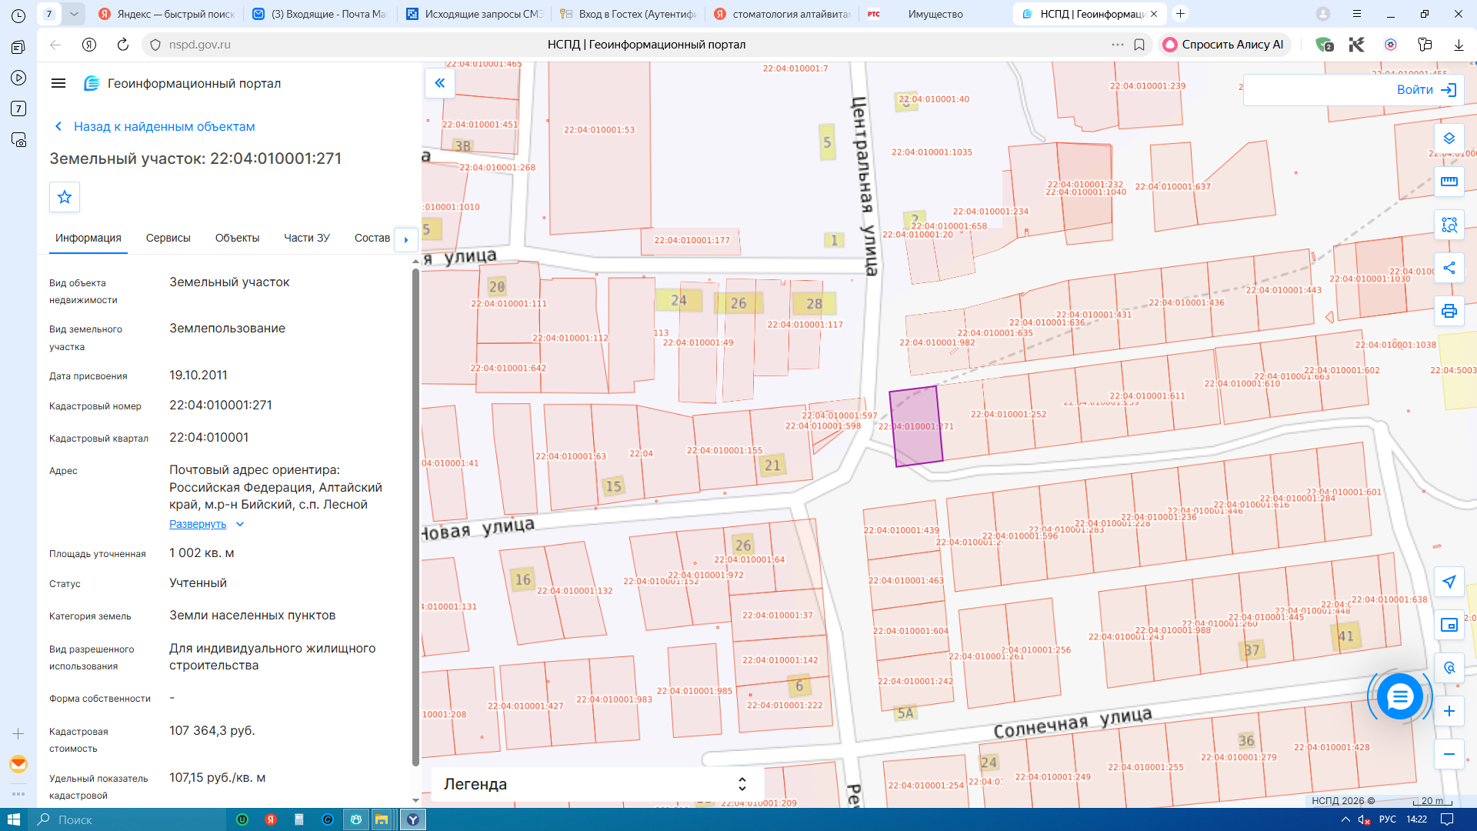The width and height of the screenshot is (1477, 831).
Task: Zoom in on the map
Action: pyautogui.click(x=1449, y=711)
